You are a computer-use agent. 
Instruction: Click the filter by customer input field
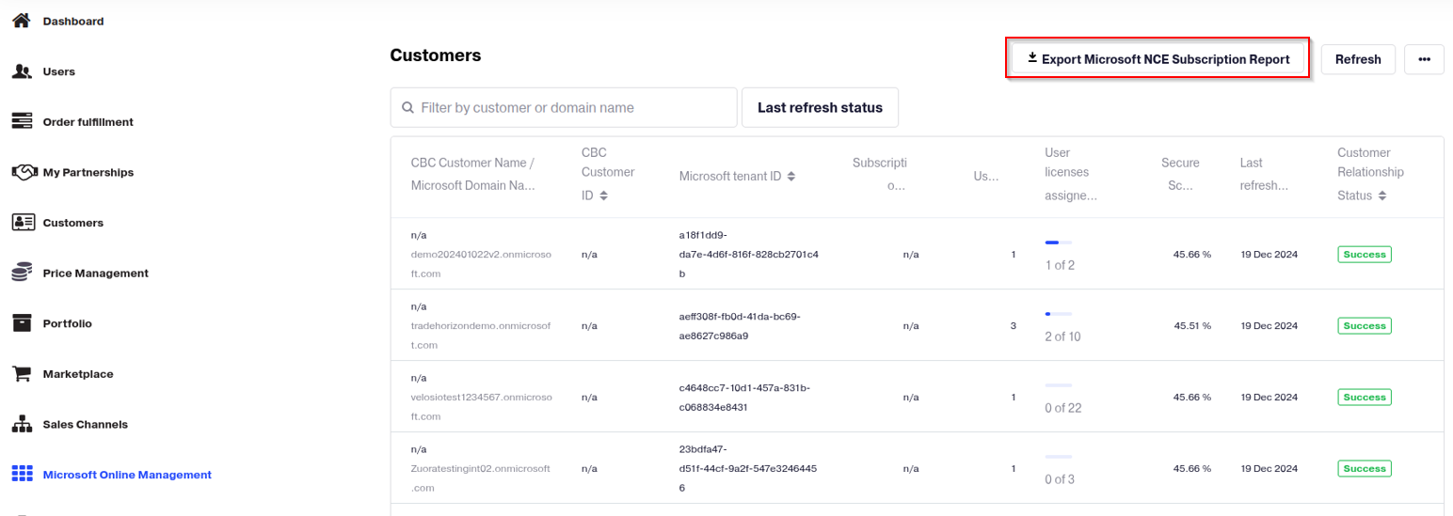564,107
